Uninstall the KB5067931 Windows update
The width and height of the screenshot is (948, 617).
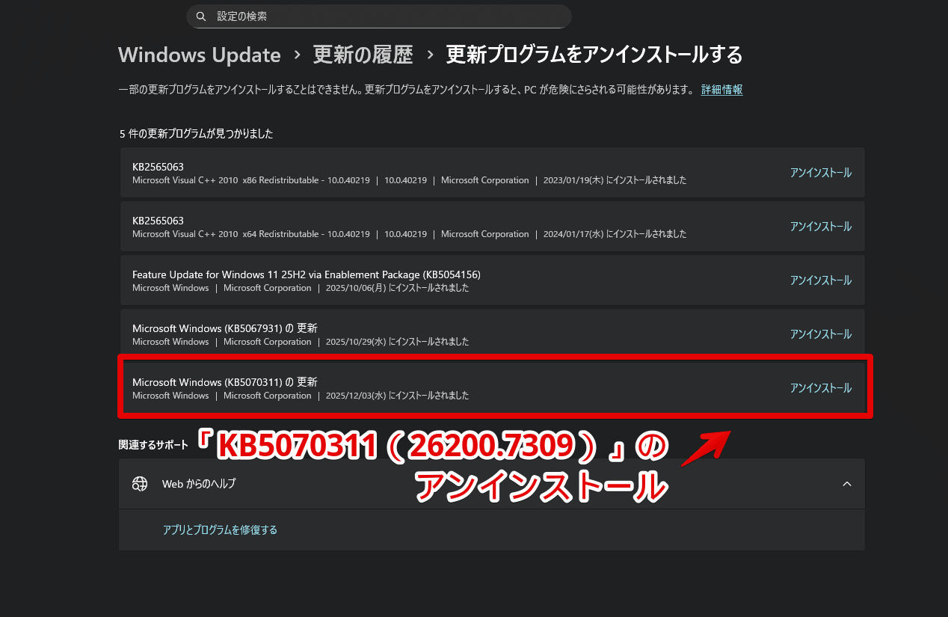(820, 334)
